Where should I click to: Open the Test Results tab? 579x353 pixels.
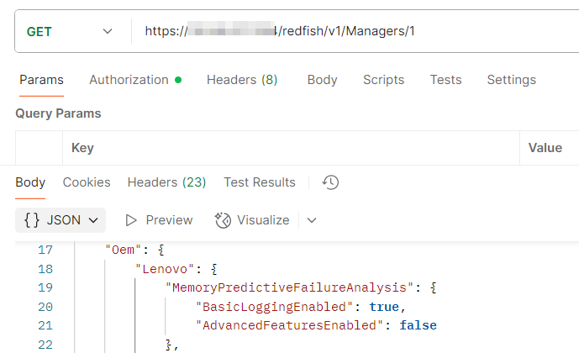tap(259, 182)
